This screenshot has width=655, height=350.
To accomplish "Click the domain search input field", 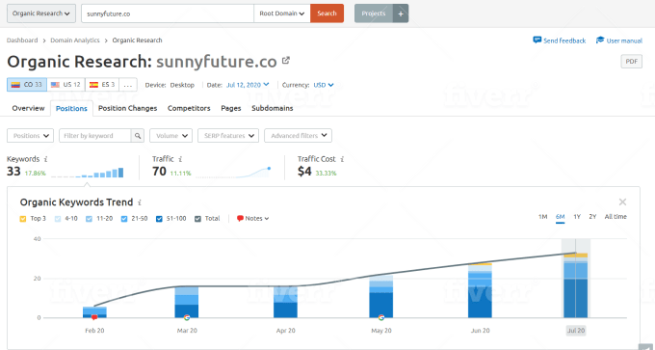I will (x=168, y=13).
